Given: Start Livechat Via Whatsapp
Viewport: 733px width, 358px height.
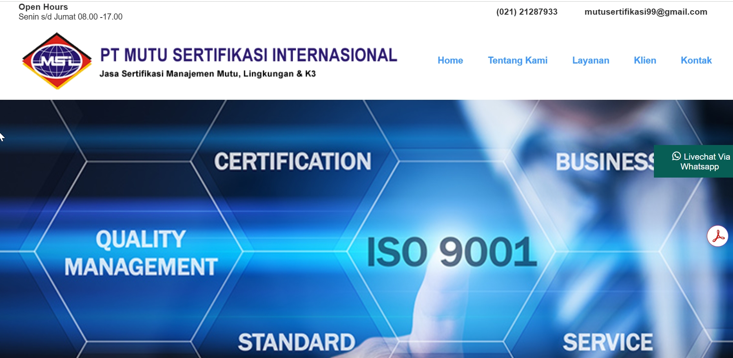Looking at the screenshot, I should [x=693, y=161].
